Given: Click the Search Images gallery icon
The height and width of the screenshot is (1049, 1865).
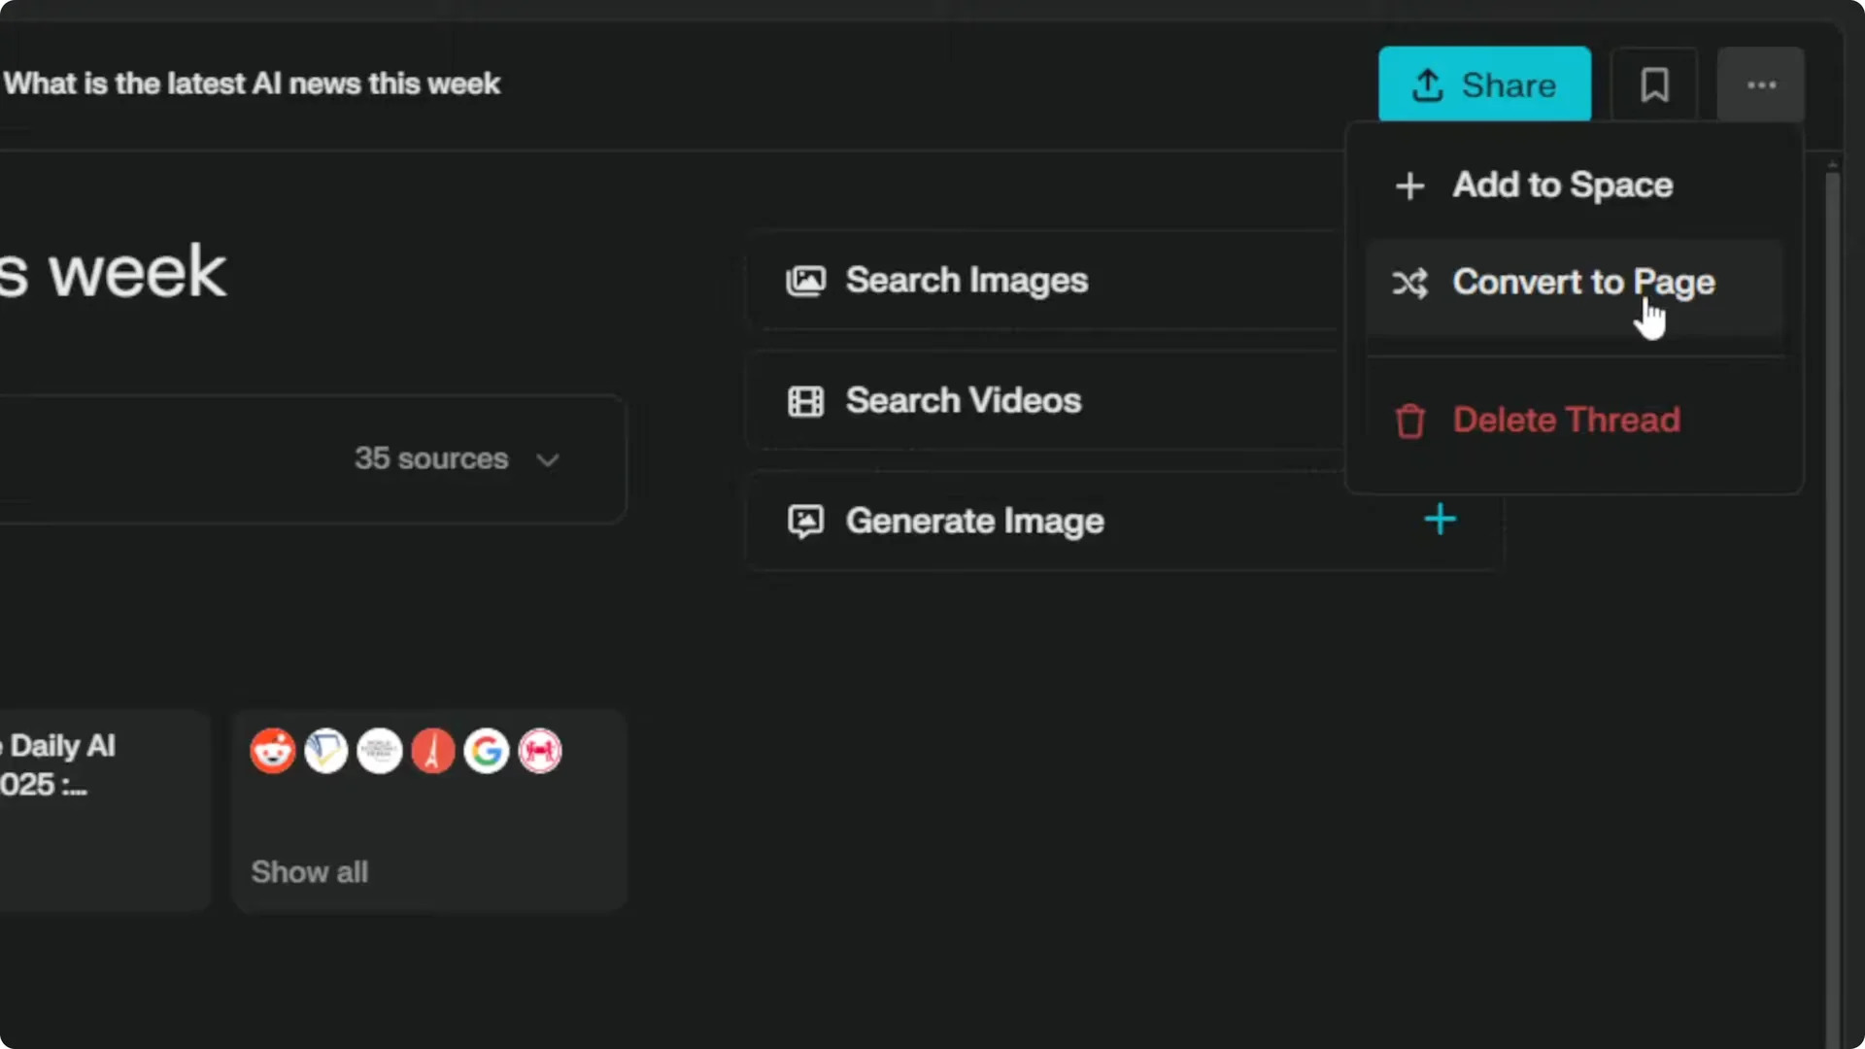Looking at the screenshot, I should tap(805, 280).
